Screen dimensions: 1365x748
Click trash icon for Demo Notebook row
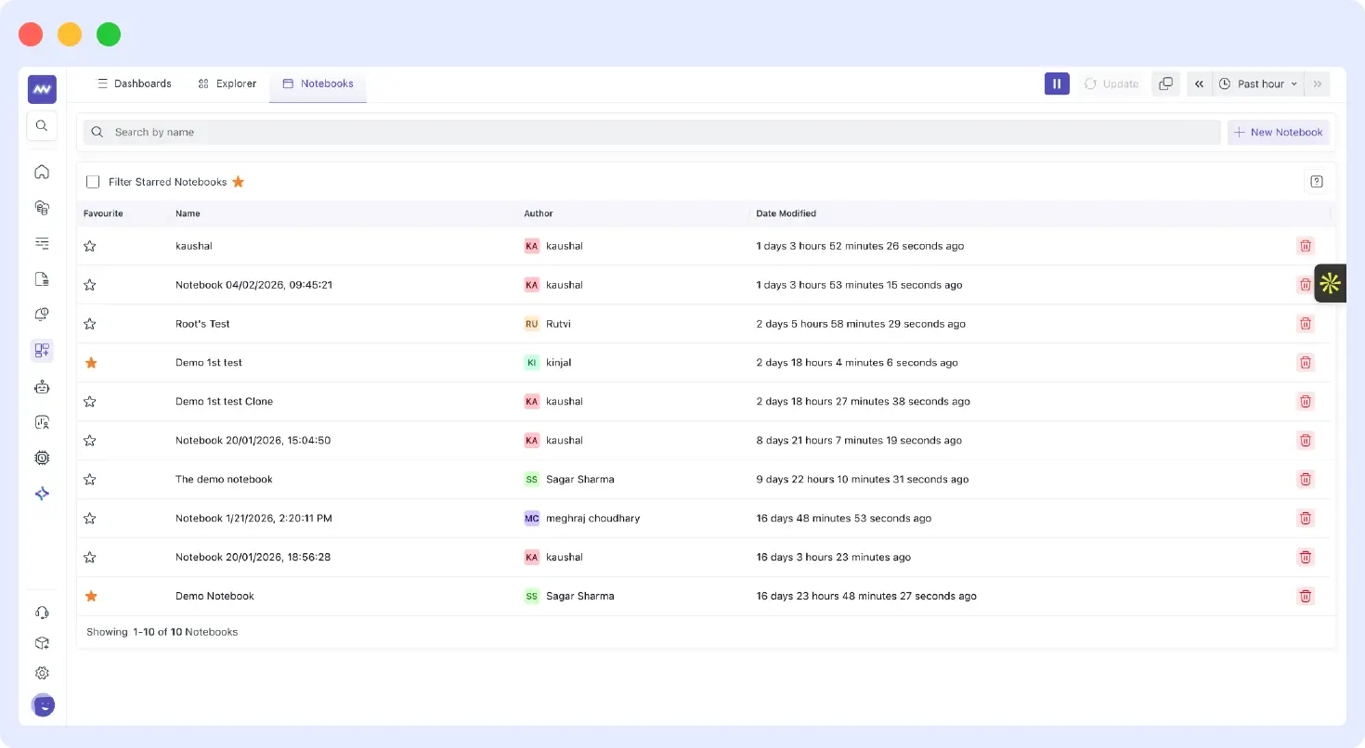click(x=1305, y=596)
